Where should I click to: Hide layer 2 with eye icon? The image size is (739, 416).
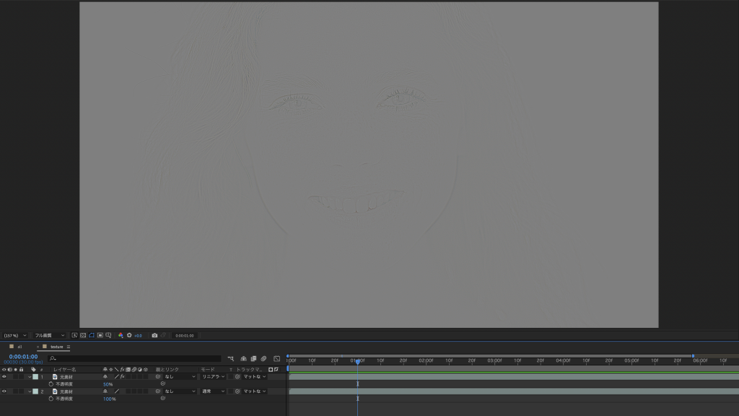[x=4, y=391]
